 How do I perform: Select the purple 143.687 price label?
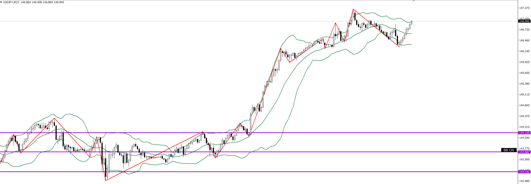(x=524, y=152)
